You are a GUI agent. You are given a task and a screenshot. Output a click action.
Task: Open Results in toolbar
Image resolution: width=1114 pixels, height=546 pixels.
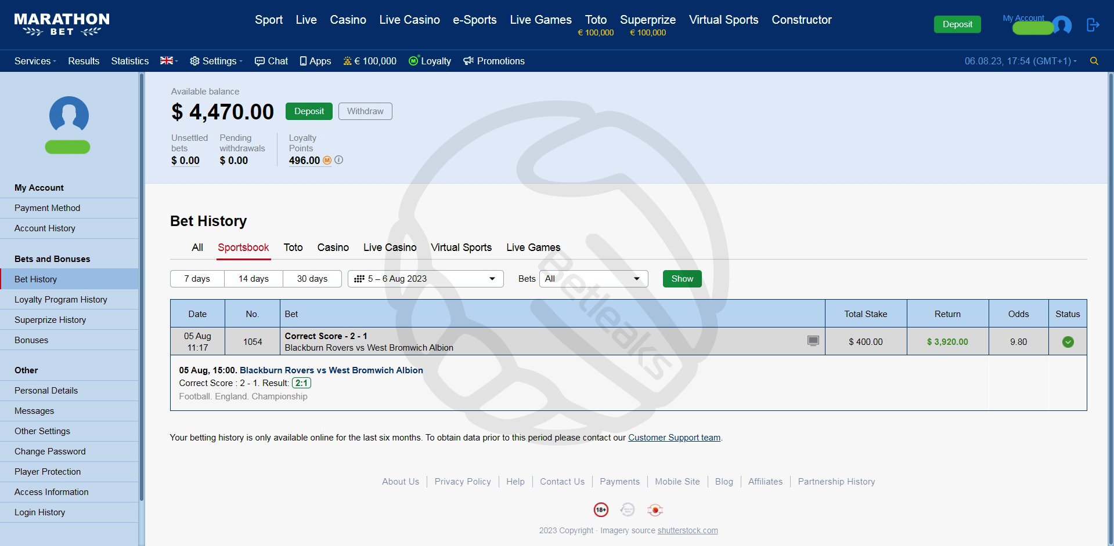(84, 61)
